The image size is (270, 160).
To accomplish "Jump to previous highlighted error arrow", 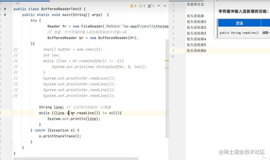I will (158, 6).
